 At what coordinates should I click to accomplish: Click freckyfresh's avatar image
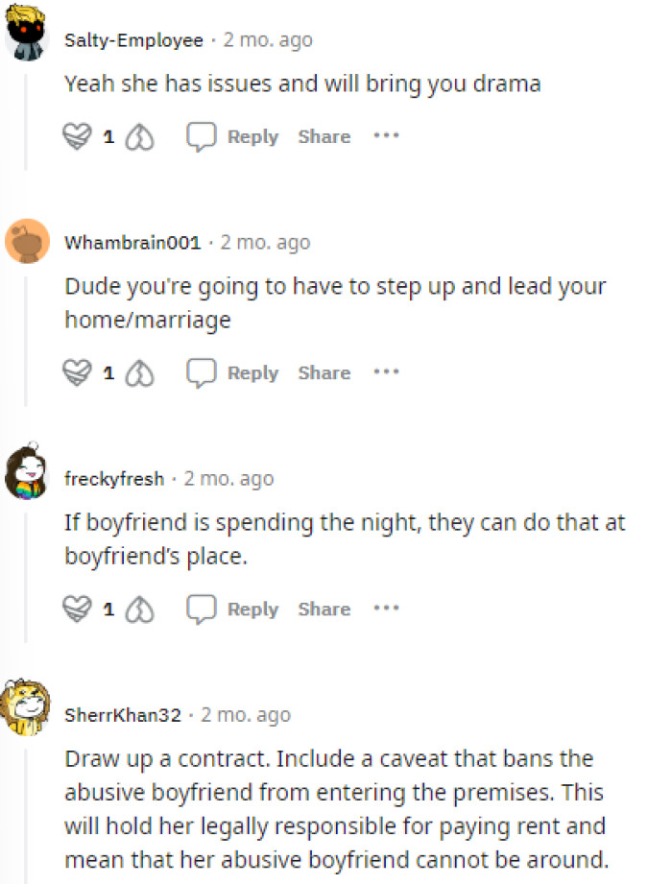(27, 471)
